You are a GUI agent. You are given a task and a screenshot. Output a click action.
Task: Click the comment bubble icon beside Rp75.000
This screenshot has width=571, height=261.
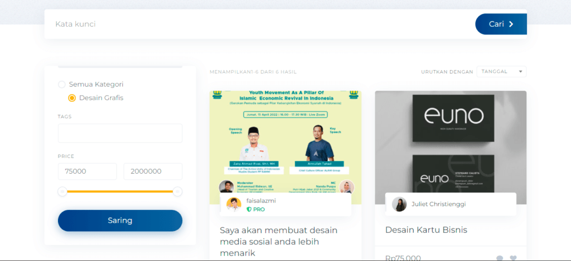tap(500, 258)
